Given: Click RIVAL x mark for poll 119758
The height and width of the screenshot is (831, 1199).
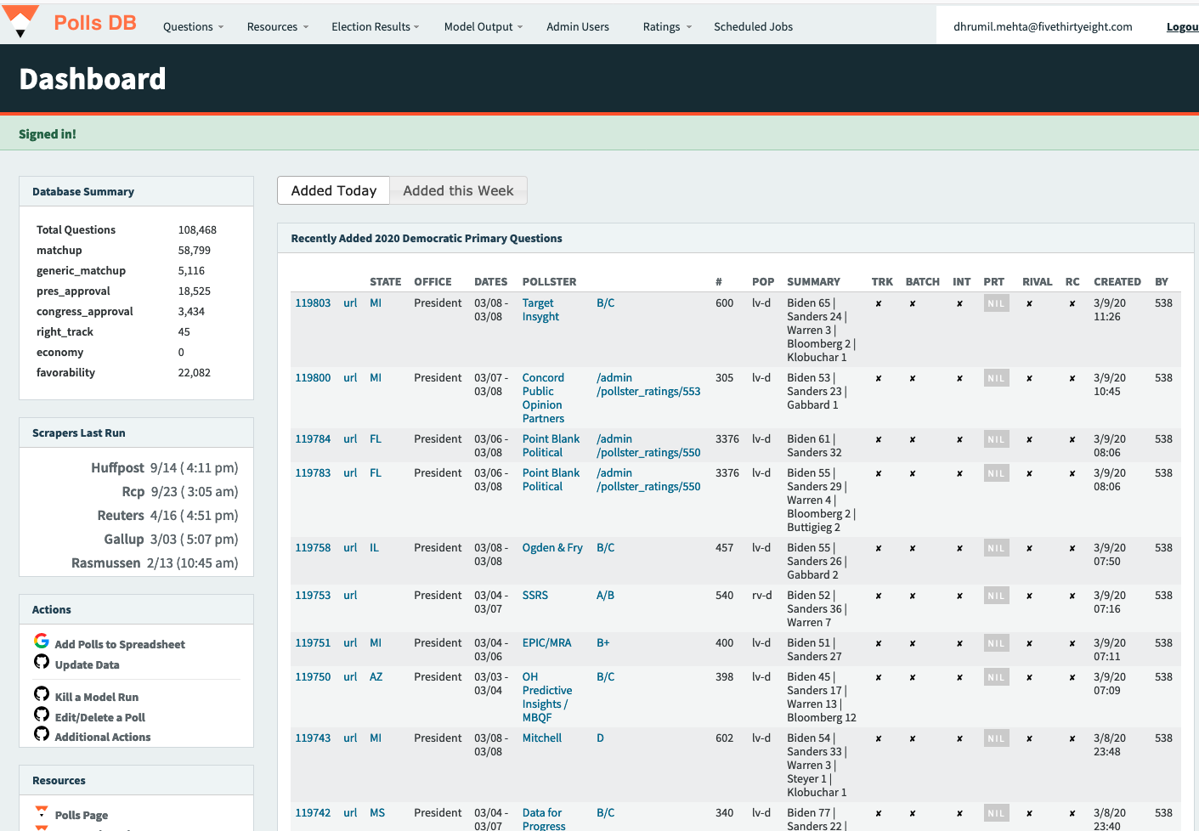Looking at the screenshot, I should (1029, 548).
